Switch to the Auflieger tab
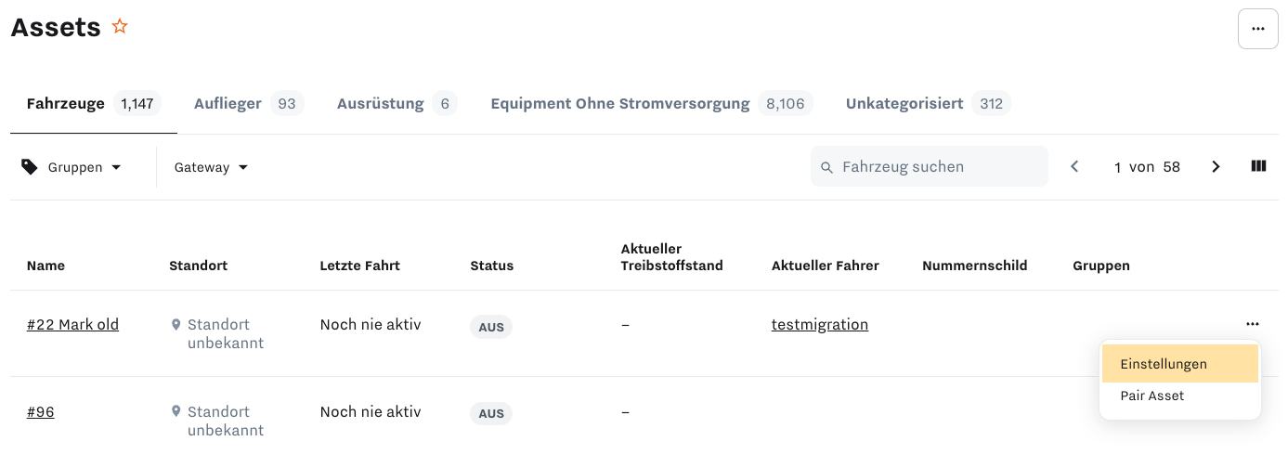Screen dimensions: 1288x454 pos(249,103)
